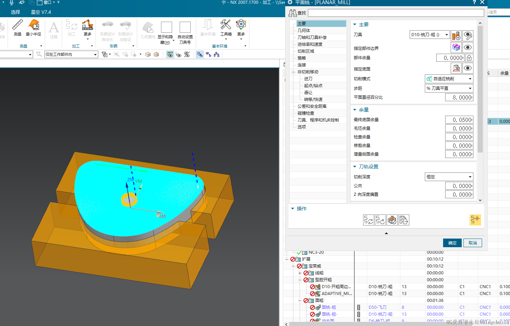Select 几何体 in dialog navigation
This screenshot has height=326, width=510.
[304, 31]
